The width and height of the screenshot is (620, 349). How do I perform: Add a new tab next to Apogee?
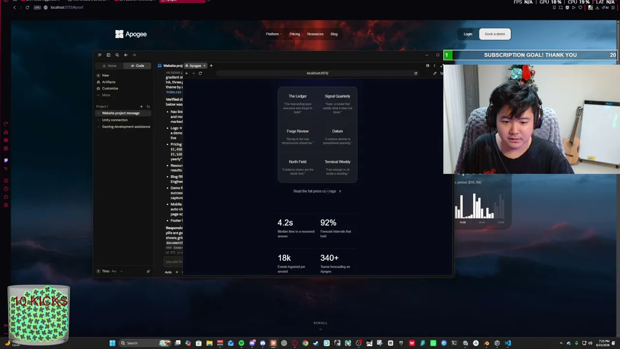(x=211, y=65)
